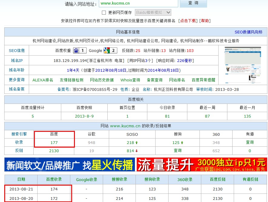Open the 点击下载 link

pyautogui.click(x=188, y=21)
